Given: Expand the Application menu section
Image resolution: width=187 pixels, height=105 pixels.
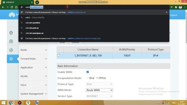Looking at the screenshot, I should pyautogui.click(x=34, y=67).
